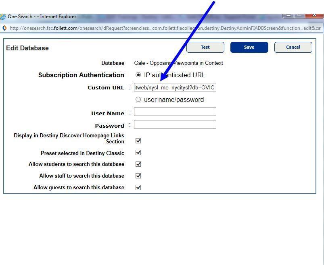Cancel editing the database
This screenshot has width=324, height=265.
(x=293, y=47)
